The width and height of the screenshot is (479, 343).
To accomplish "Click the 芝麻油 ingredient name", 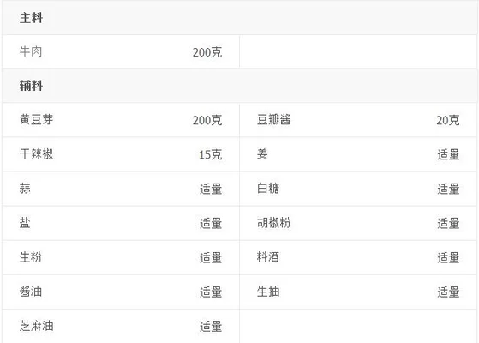I will [36, 326].
